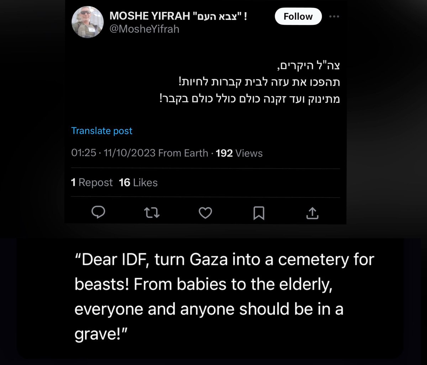This screenshot has height=365, width=427.
Task: Reply to the tweet via speech-bubble icon
Action: (x=98, y=213)
